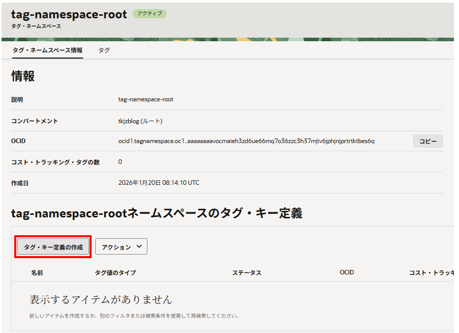Click the コピー button beside the OCID
Screen dimensions: 459x333
click(427, 141)
